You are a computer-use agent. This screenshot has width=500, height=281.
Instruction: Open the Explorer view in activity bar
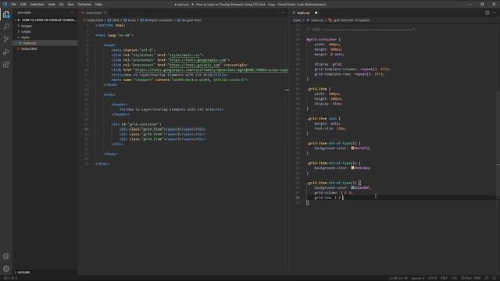pos(6,14)
